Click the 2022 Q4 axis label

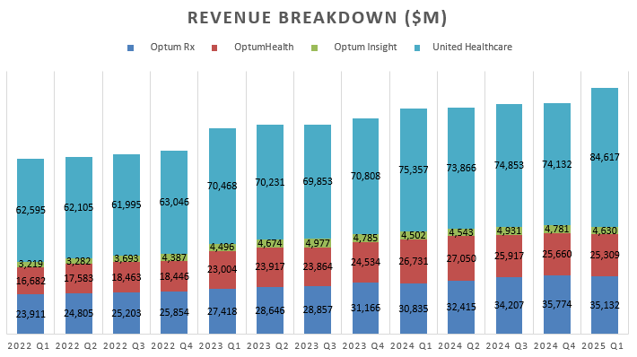click(x=172, y=346)
